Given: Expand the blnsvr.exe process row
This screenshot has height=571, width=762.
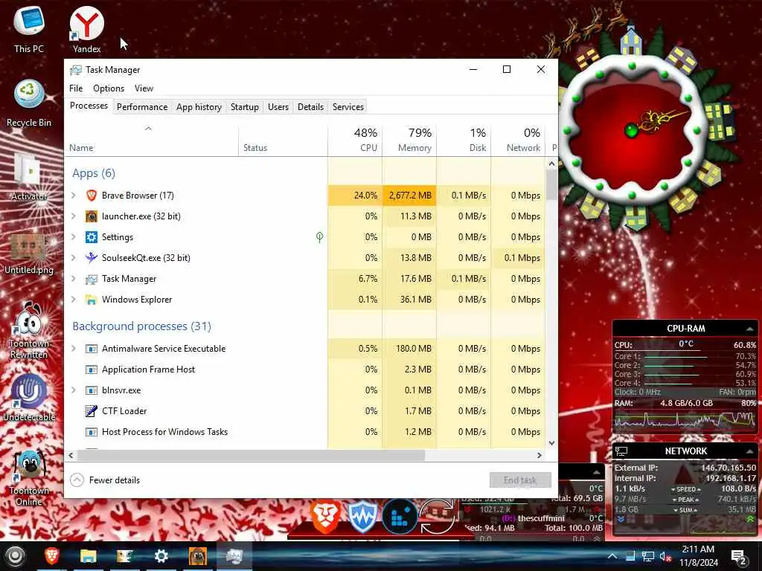Looking at the screenshot, I should 74,390.
